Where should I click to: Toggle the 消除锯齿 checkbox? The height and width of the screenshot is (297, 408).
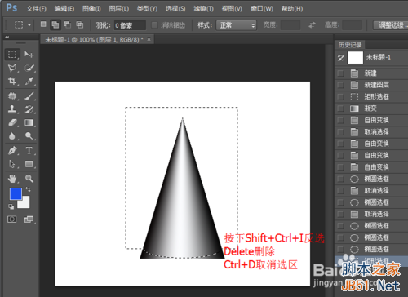[154, 25]
